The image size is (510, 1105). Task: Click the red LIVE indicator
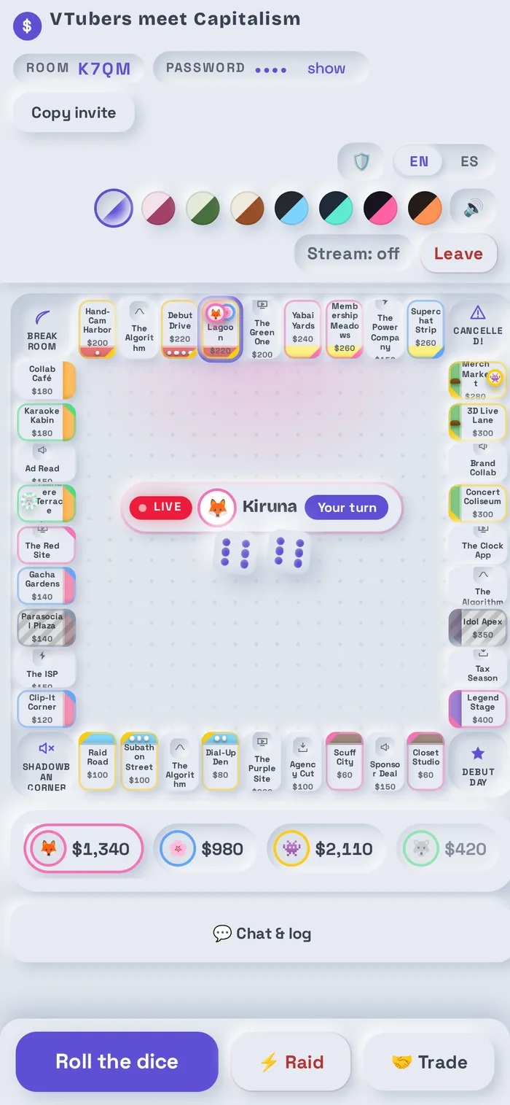(160, 508)
